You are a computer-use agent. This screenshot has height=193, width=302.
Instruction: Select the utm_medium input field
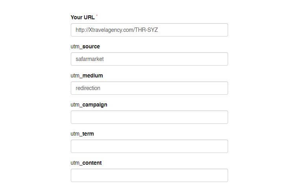149,88
